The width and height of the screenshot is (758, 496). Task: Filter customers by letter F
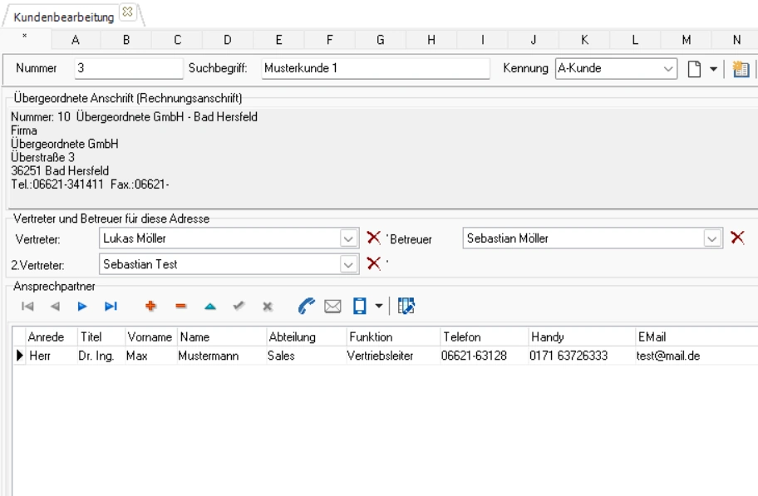tap(330, 40)
